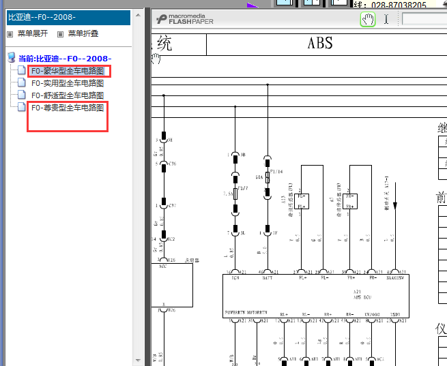The height and width of the screenshot is (366, 447).
Task: Open F0-实用型全车电路图 document
Action: point(68,83)
